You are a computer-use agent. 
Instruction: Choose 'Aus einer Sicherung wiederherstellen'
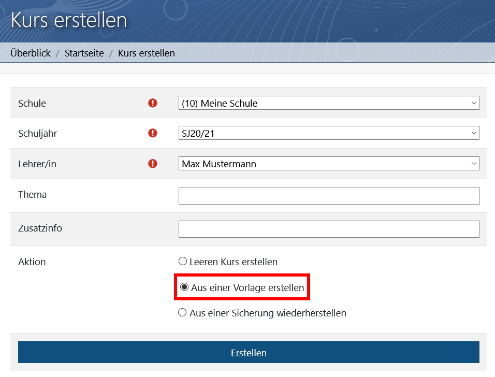pyautogui.click(x=182, y=313)
